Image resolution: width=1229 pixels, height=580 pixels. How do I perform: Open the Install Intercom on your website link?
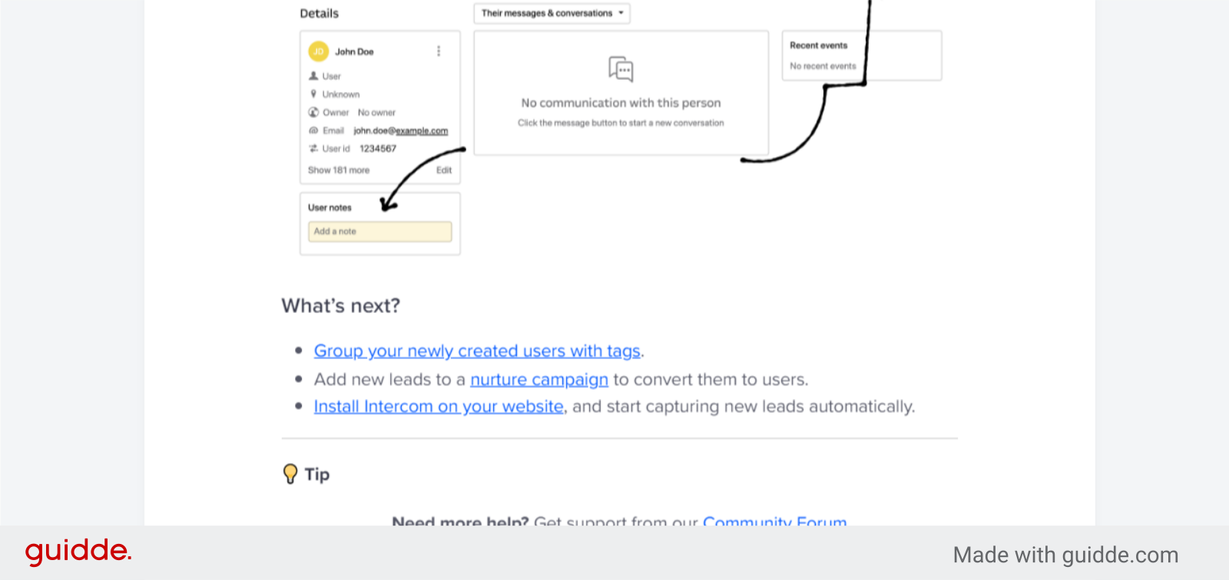click(x=438, y=407)
